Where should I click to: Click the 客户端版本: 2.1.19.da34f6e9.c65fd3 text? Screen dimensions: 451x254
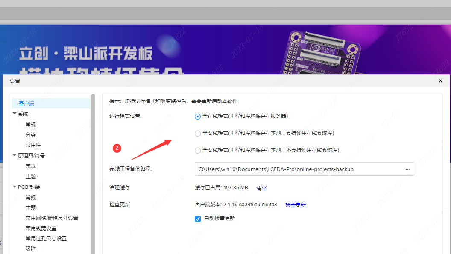(x=236, y=205)
